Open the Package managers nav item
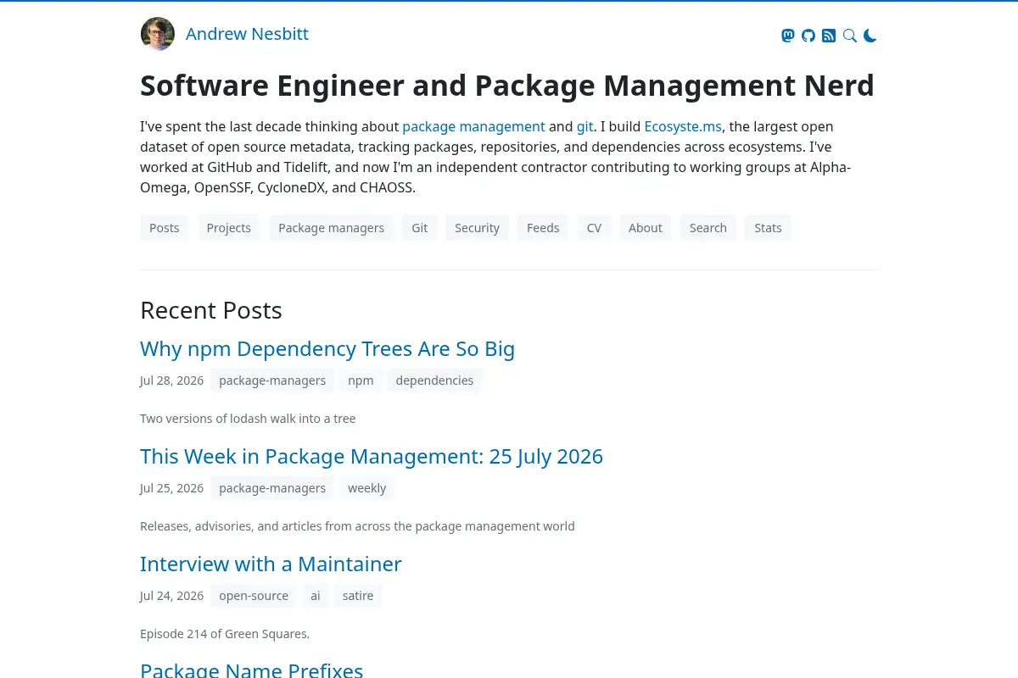1018x678 pixels. tap(332, 228)
